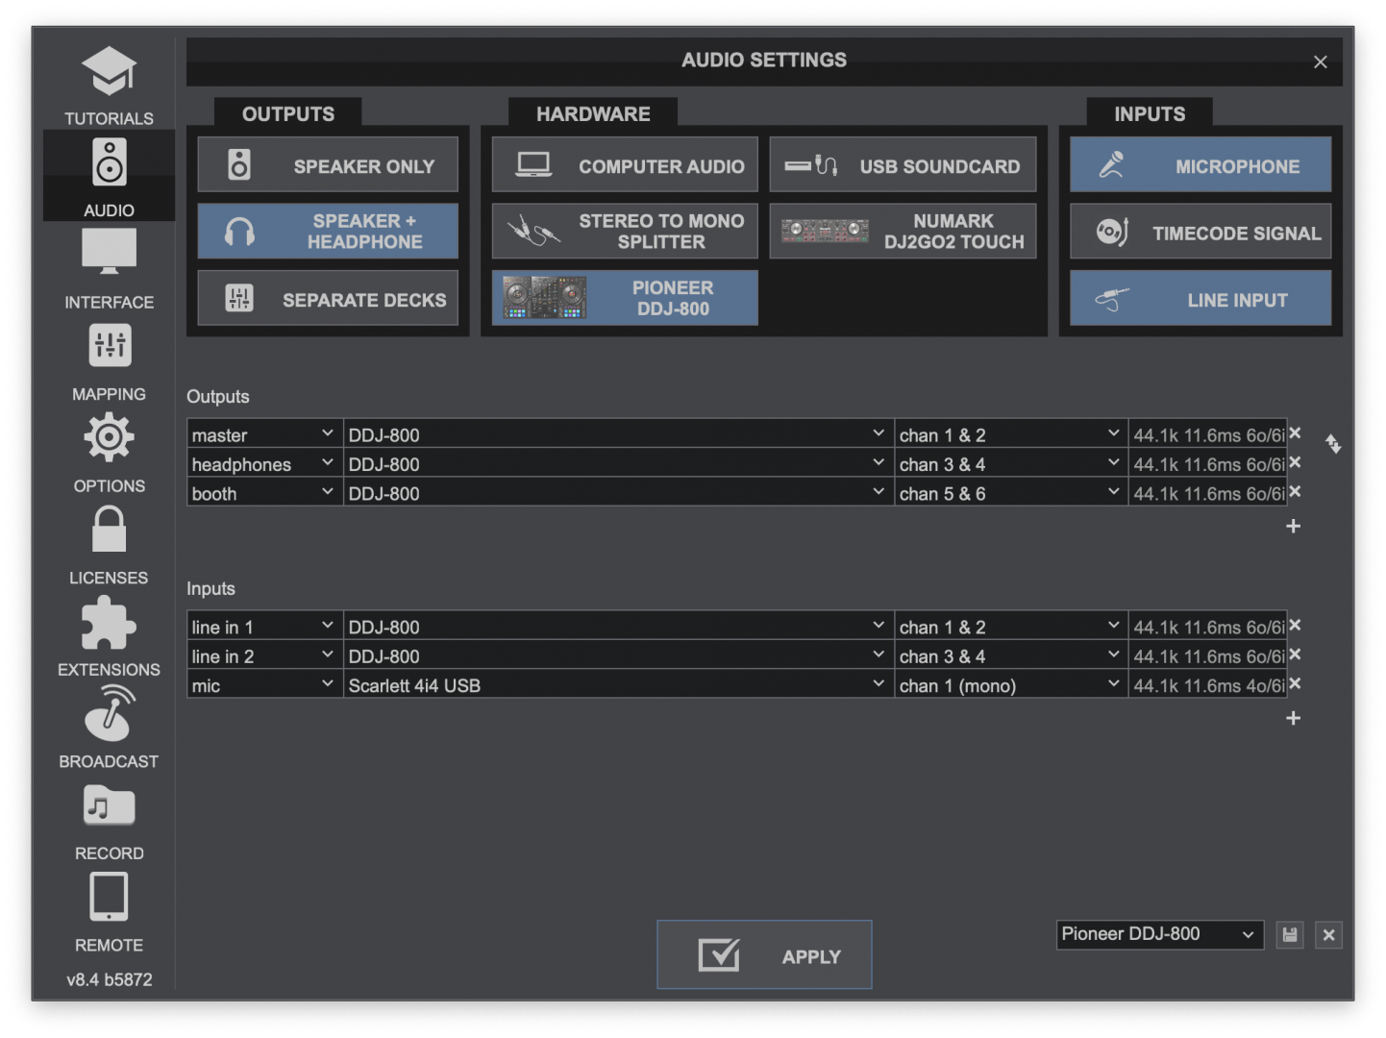The width and height of the screenshot is (1386, 1038).
Task: Add a new input row
Action: (x=1293, y=718)
